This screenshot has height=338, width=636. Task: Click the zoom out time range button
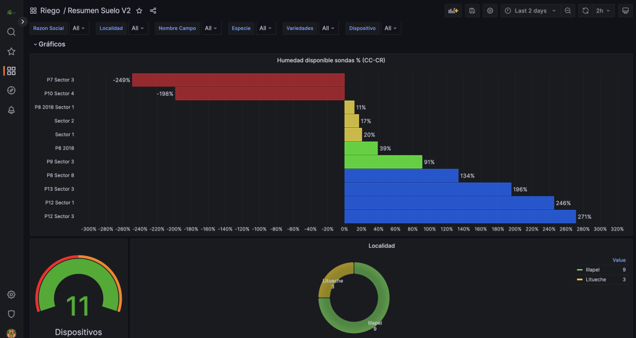coord(568,11)
